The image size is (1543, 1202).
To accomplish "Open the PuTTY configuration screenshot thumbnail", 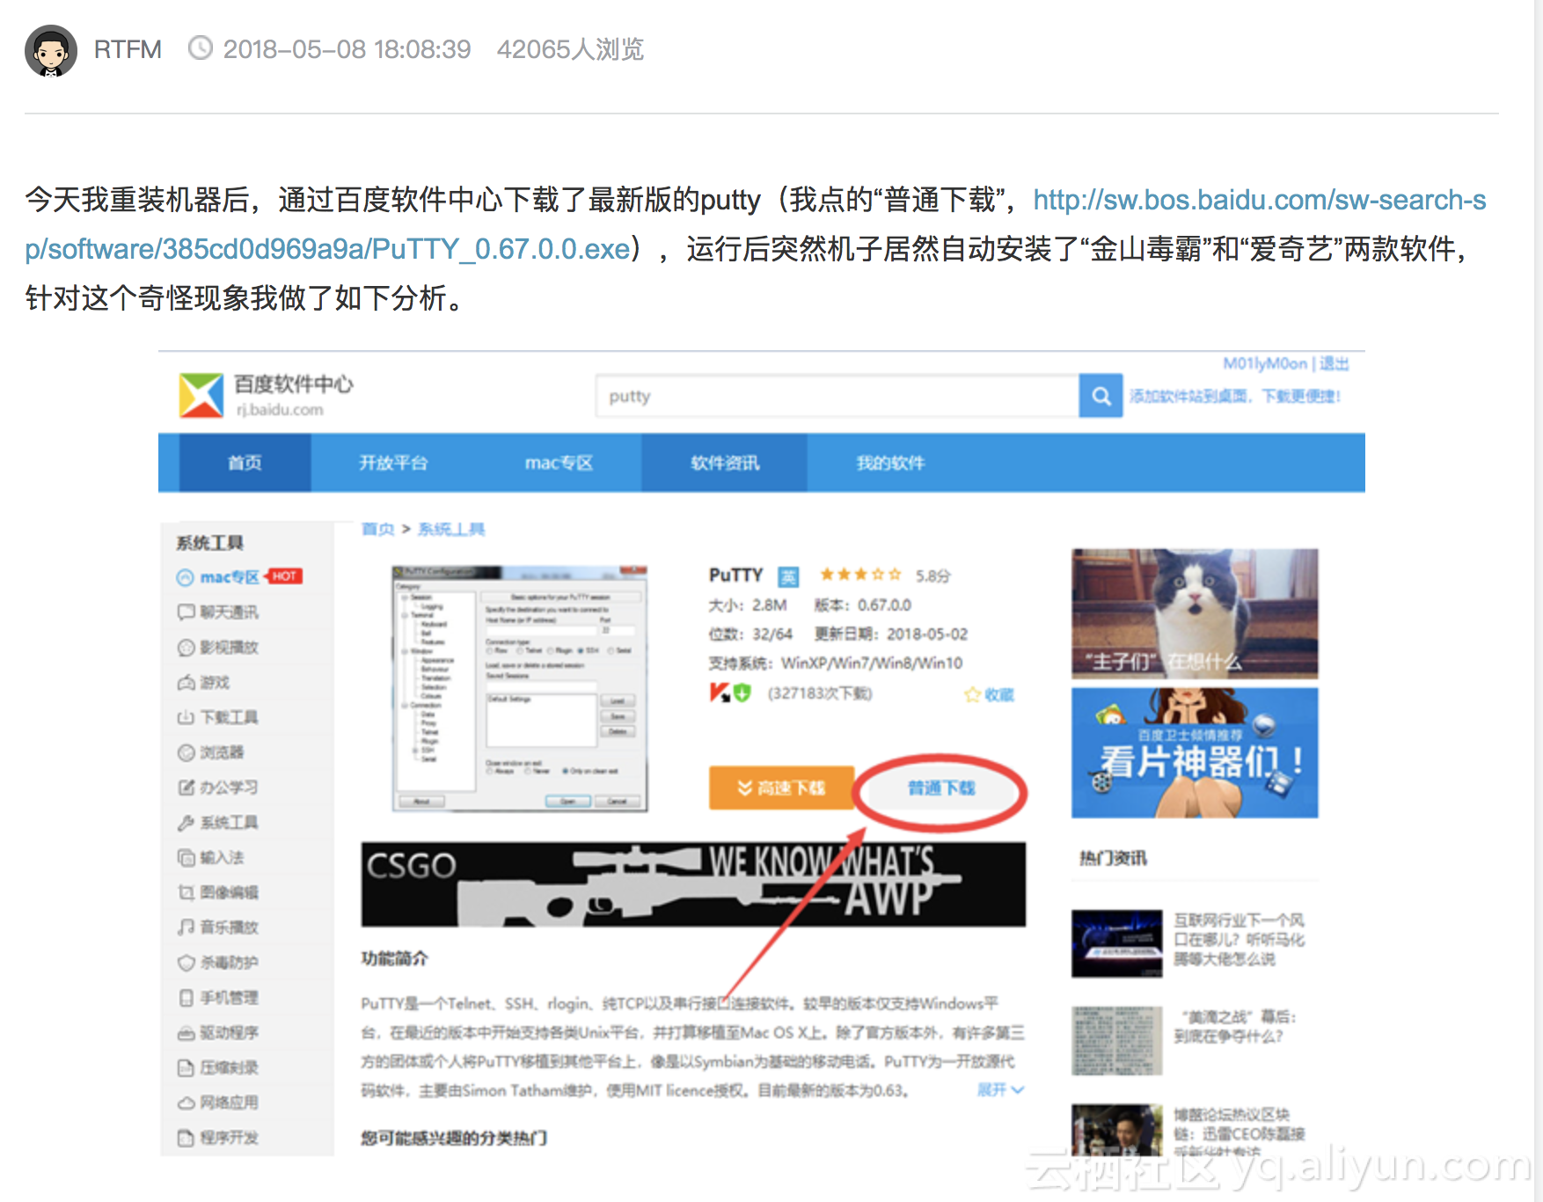I will 520,688.
